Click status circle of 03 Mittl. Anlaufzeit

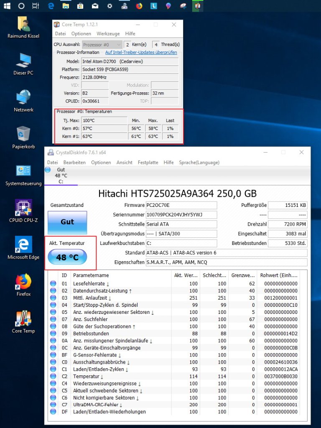click(x=53, y=298)
